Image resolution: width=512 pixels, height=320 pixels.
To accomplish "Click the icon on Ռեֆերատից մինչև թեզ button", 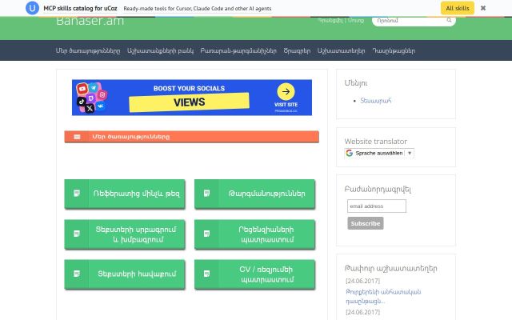I will pos(77,194).
